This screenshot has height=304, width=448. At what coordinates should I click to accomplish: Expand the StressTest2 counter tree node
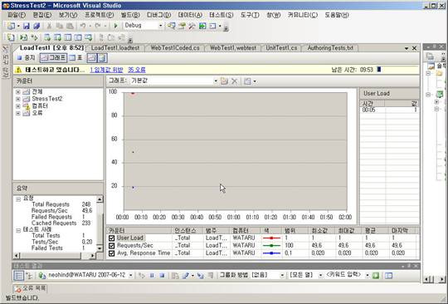coord(18,99)
